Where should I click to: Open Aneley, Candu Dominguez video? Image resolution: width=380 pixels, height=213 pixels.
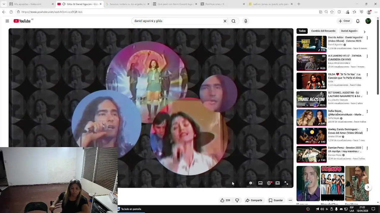311,136
